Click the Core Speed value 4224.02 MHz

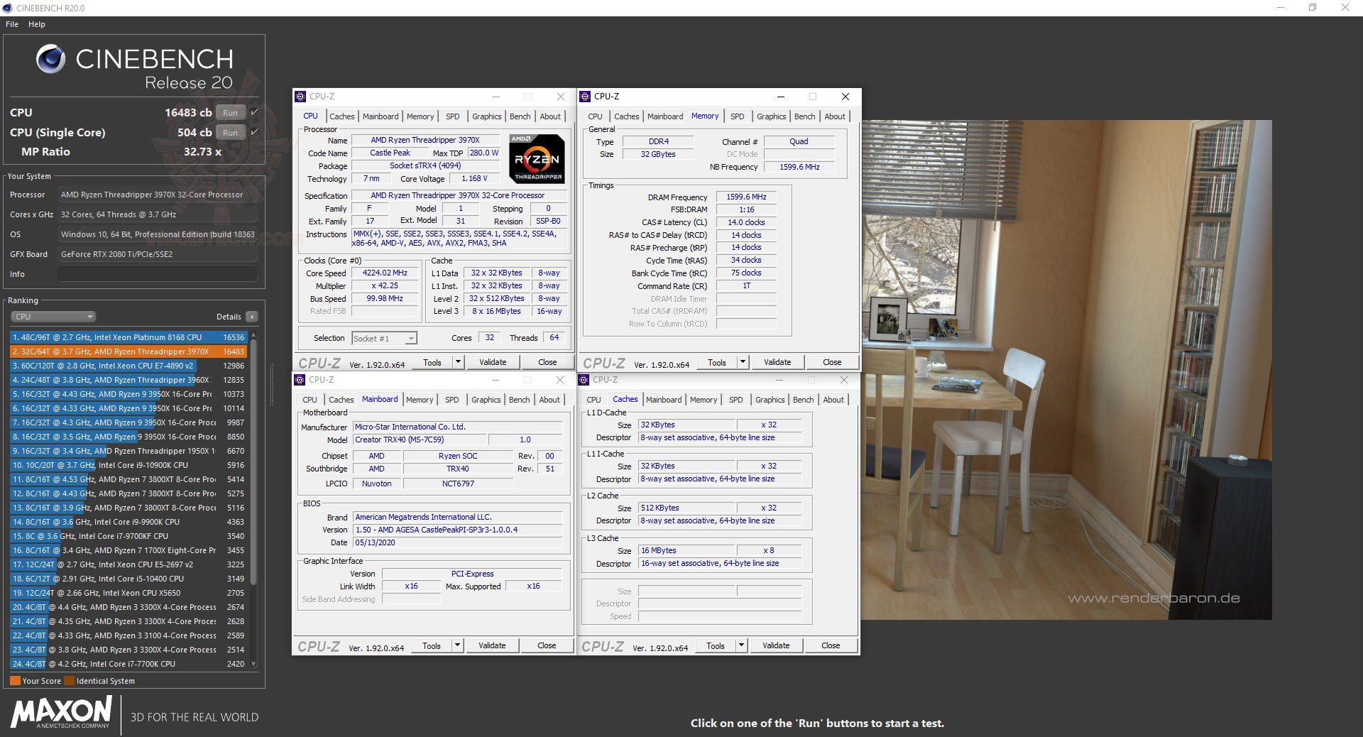[x=385, y=273]
